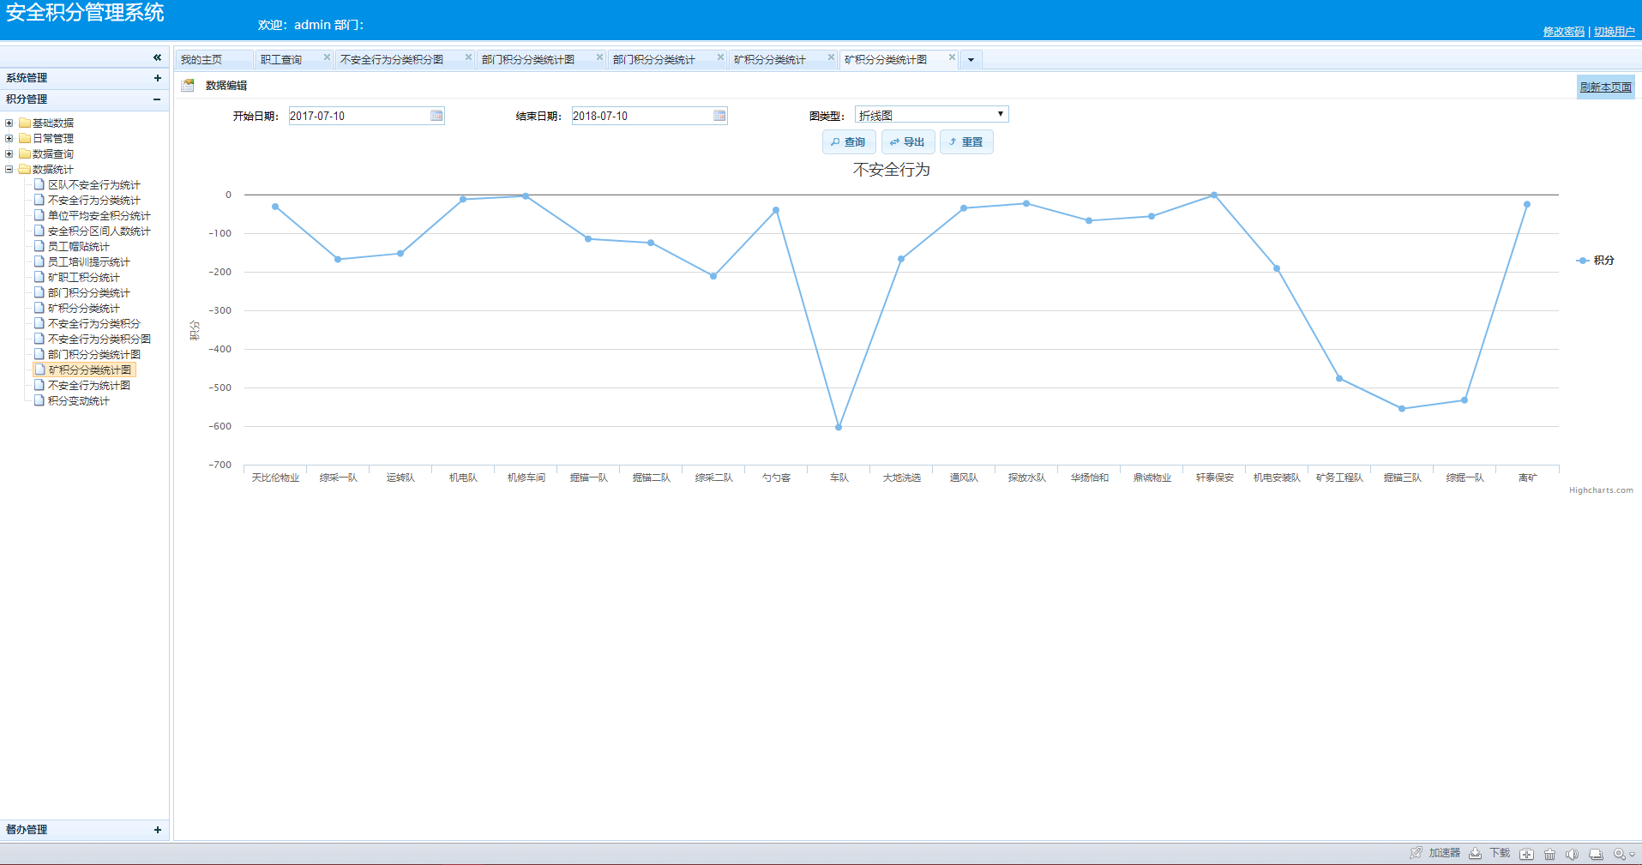This screenshot has width=1642, height=865.
Task: Collapse the 积分管理 accordion panel
Action: (x=157, y=99)
